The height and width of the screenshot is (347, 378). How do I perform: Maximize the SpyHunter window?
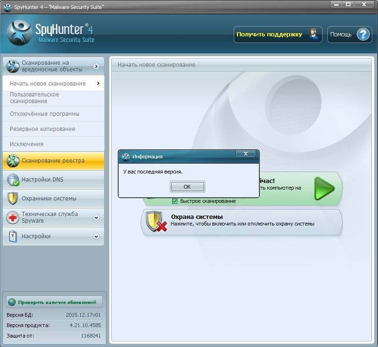point(348,4)
